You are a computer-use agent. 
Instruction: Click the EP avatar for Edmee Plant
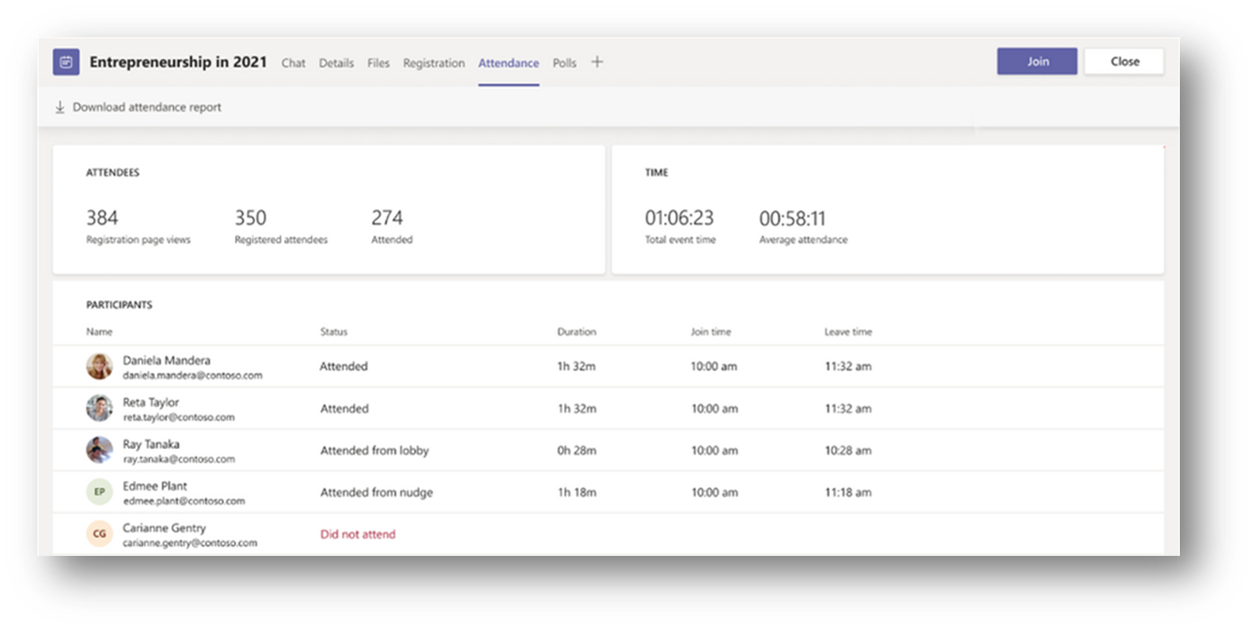click(99, 492)
